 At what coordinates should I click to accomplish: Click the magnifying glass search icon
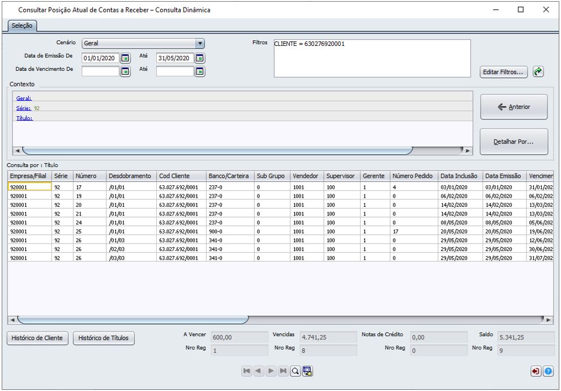295,371
